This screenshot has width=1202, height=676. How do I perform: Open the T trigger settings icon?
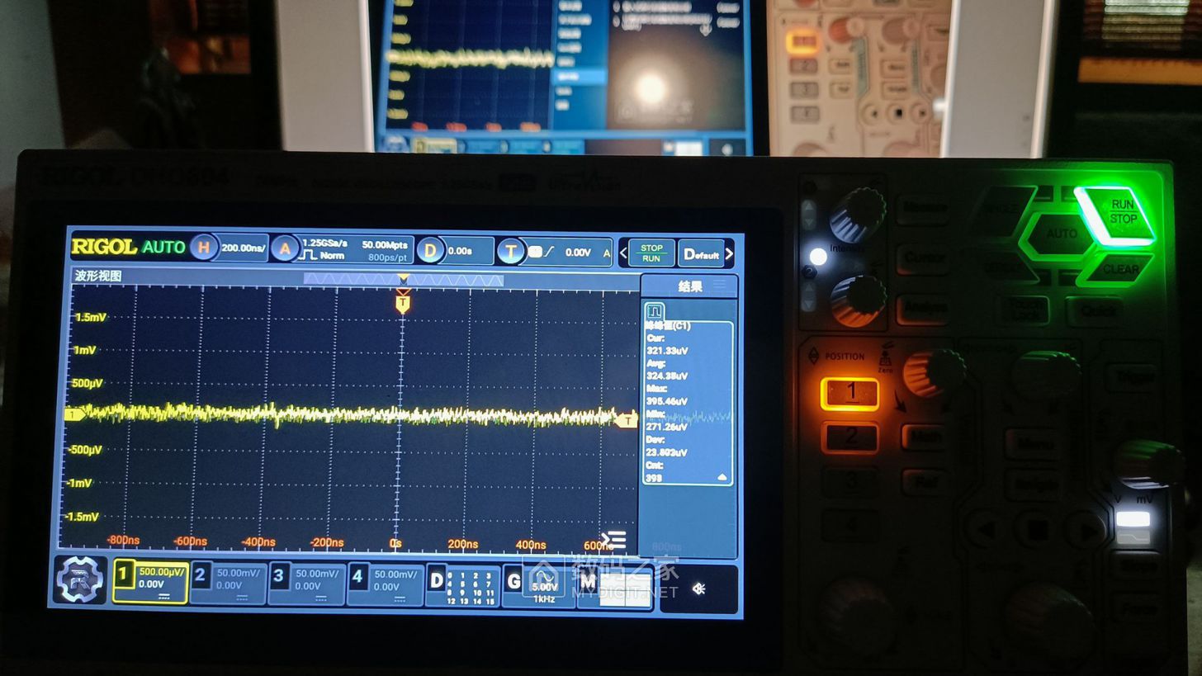coord(510,252)
